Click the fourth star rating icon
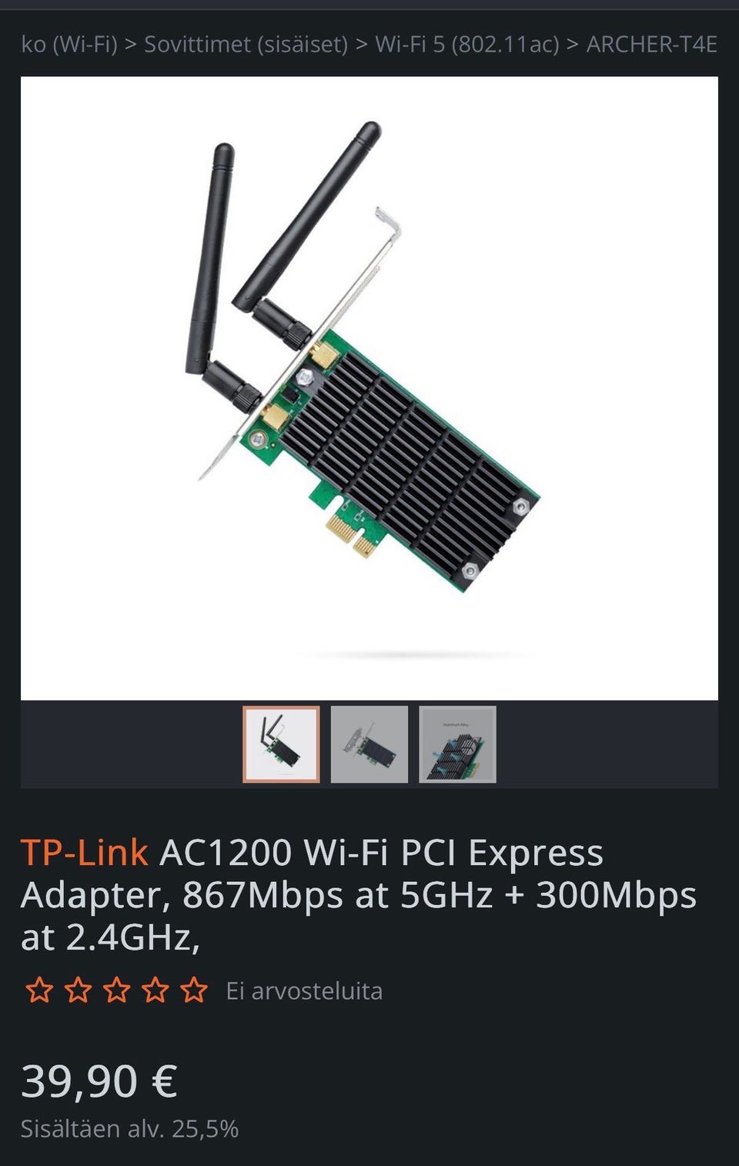739x1166 pixels. click(155, 990)
